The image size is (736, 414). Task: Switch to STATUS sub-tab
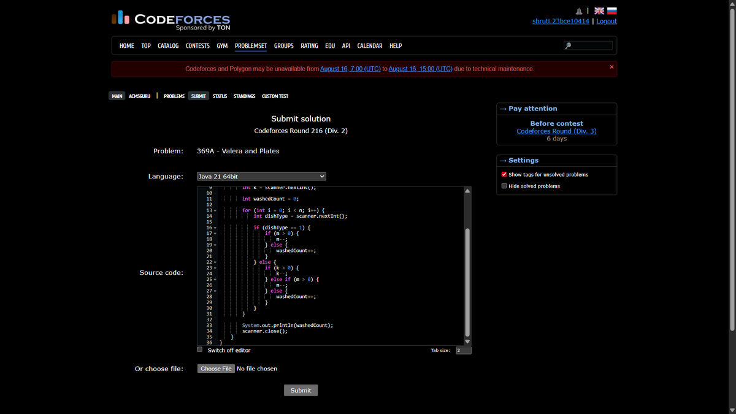click(x=220, y=96)
